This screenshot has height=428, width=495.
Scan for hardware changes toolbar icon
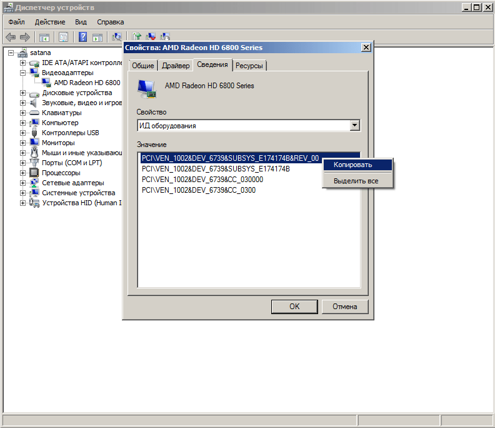coord(117,37)
